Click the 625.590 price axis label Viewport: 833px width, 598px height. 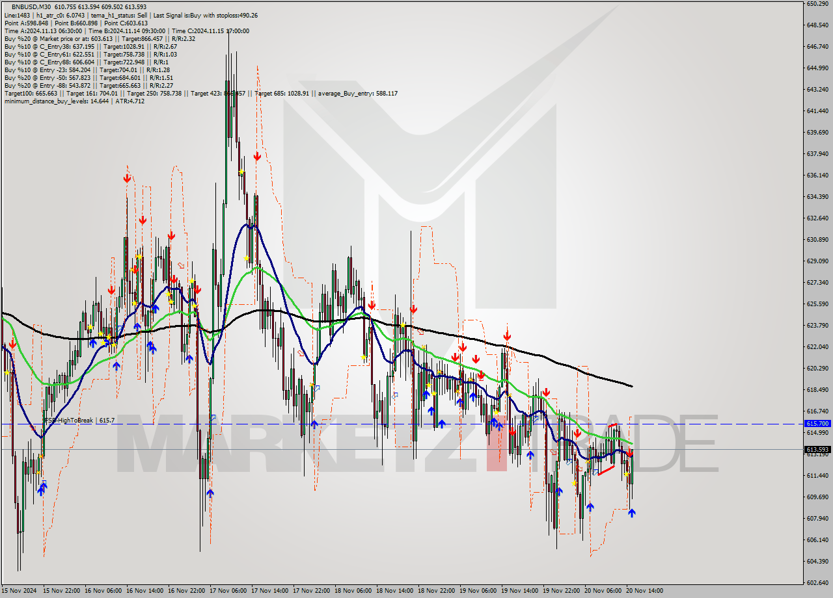[817, 304]
